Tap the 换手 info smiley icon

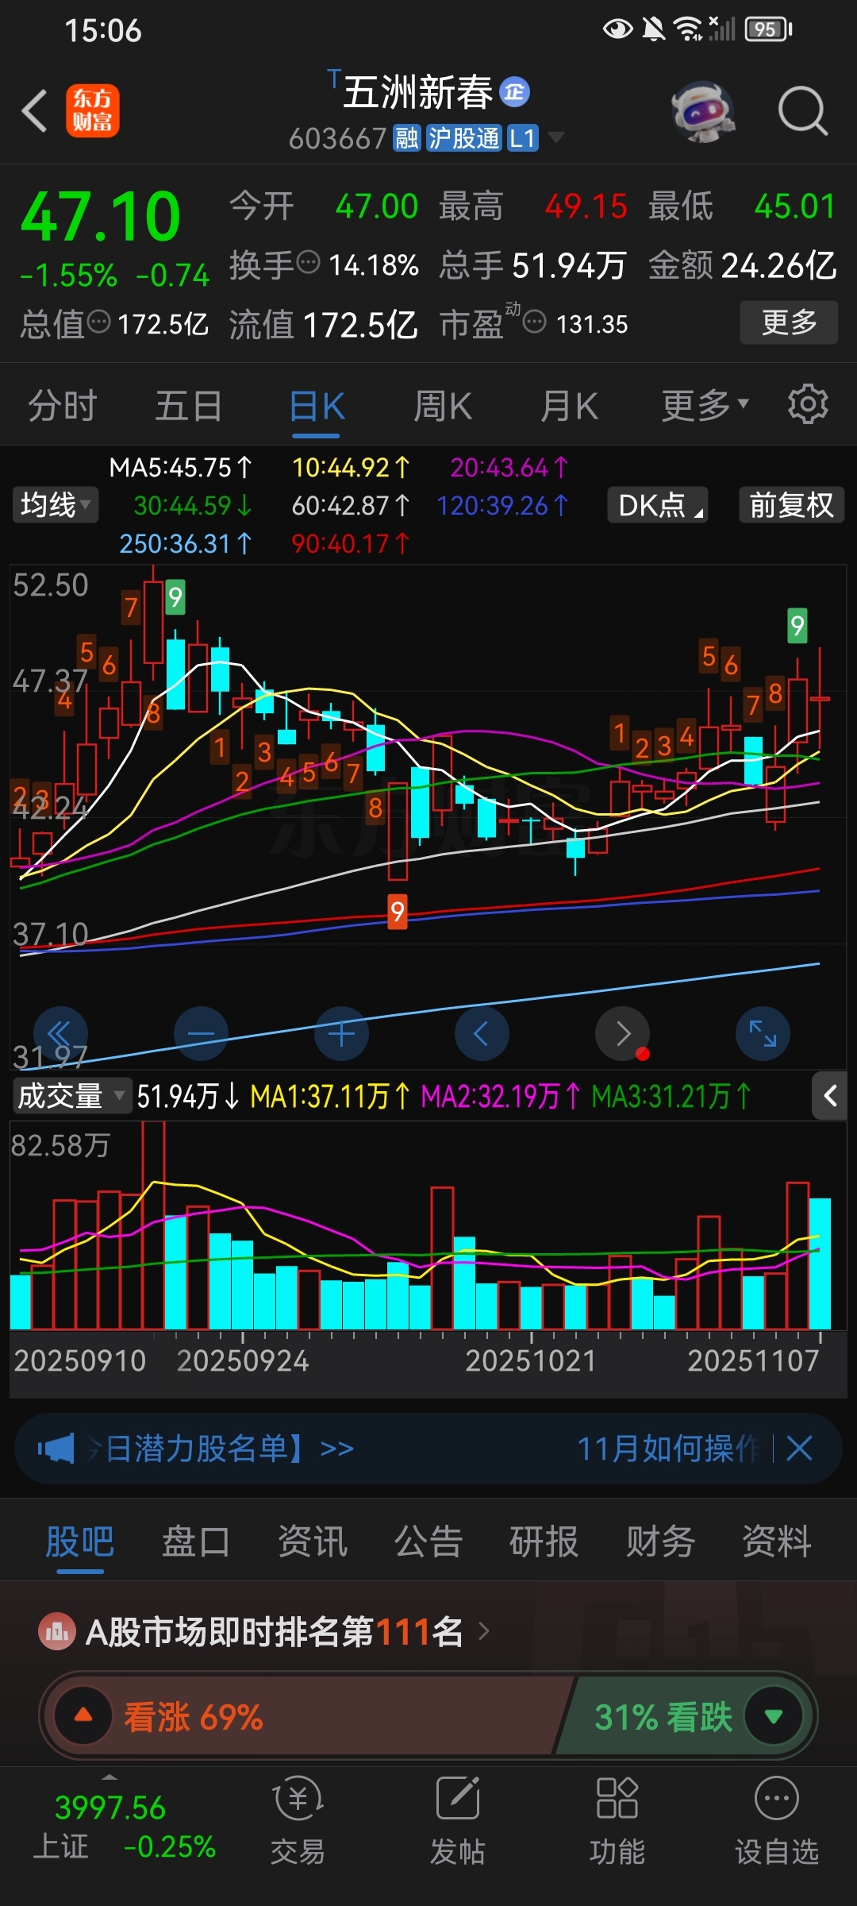point(308,261)
